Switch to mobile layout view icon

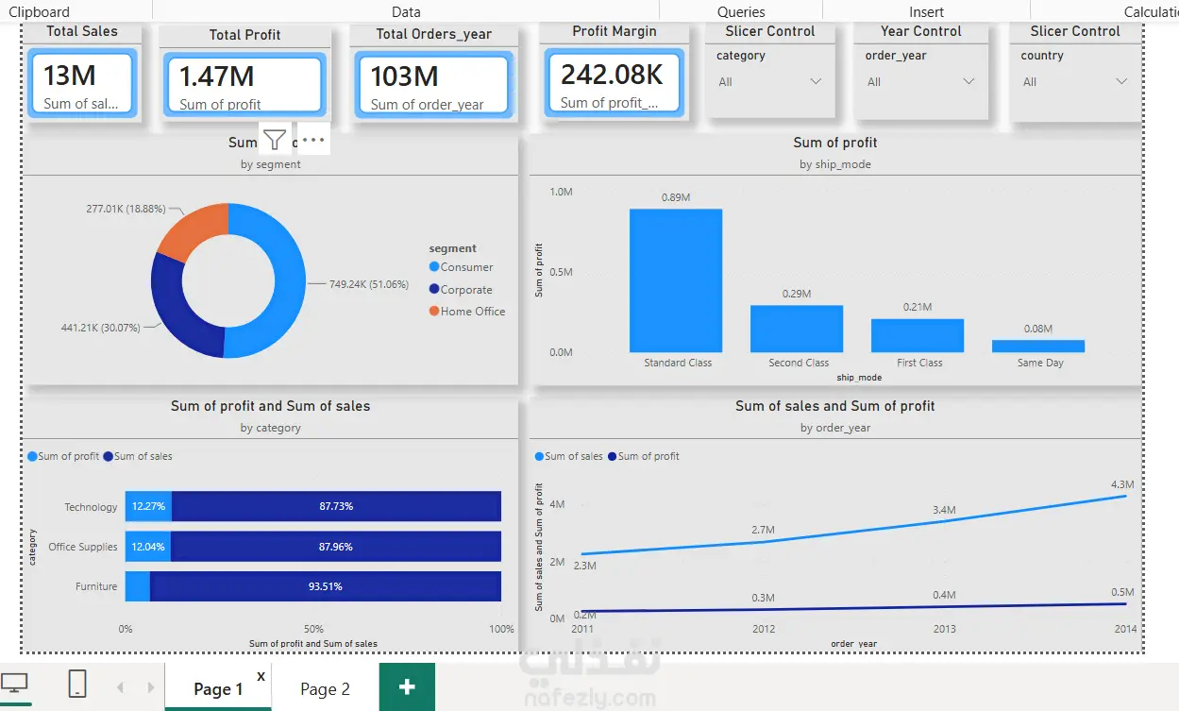point(77,684)
